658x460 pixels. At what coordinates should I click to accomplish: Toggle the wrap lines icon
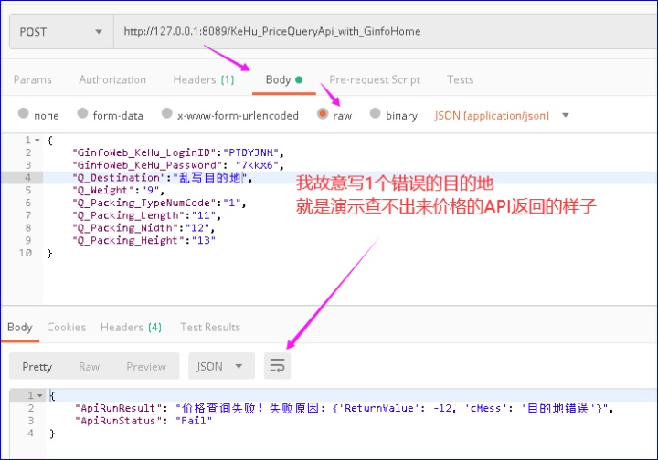(x=277, y=366)
